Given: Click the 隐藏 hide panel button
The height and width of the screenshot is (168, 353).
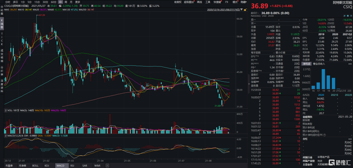Looking at the screenshot, I should pyautogui.click(x=243, y=2).
